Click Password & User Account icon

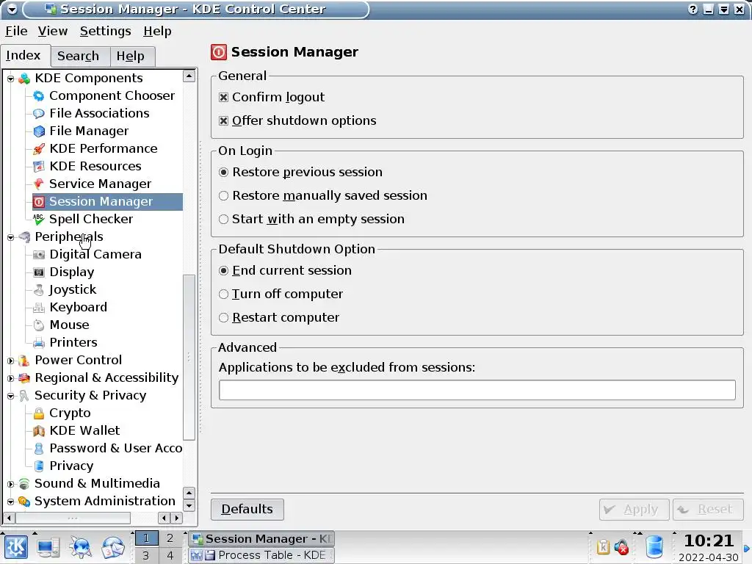tap(39, 449)
